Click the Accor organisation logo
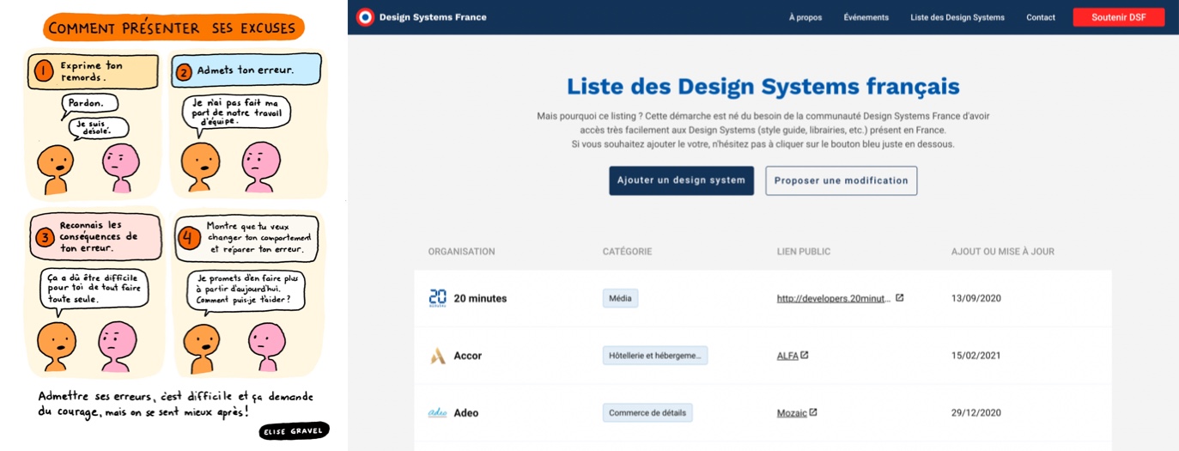The width and height of the screenshot is (1179, 451). point(437,356)
